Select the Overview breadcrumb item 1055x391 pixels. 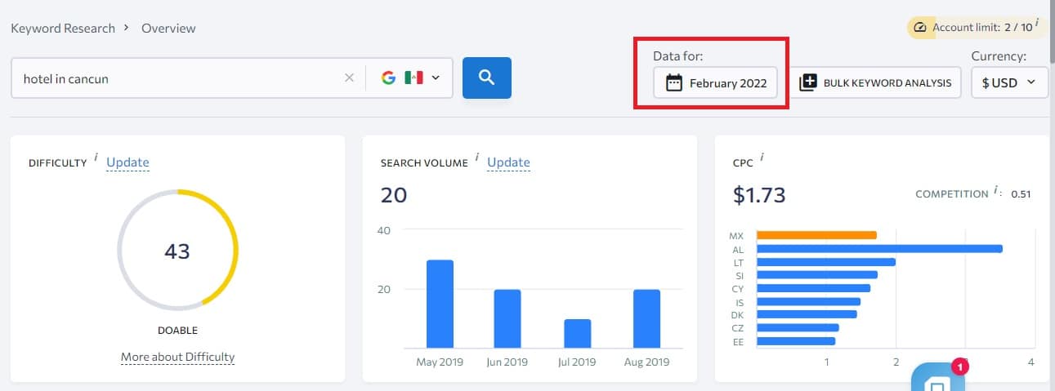168,28
